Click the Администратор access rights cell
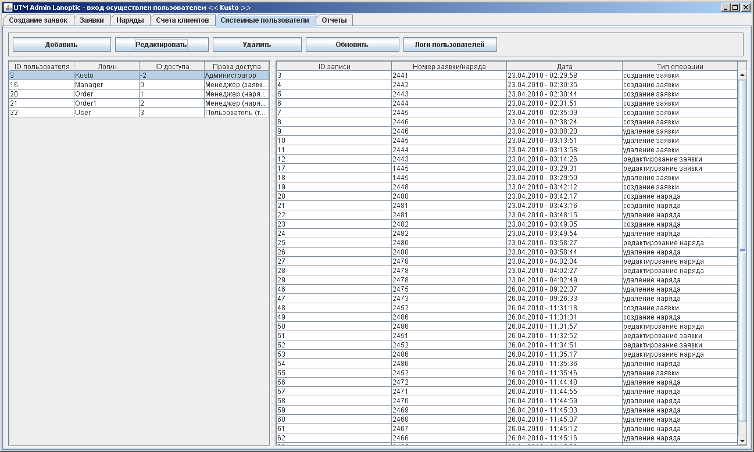This screenshot has width=754, height=452. [237, 76]
